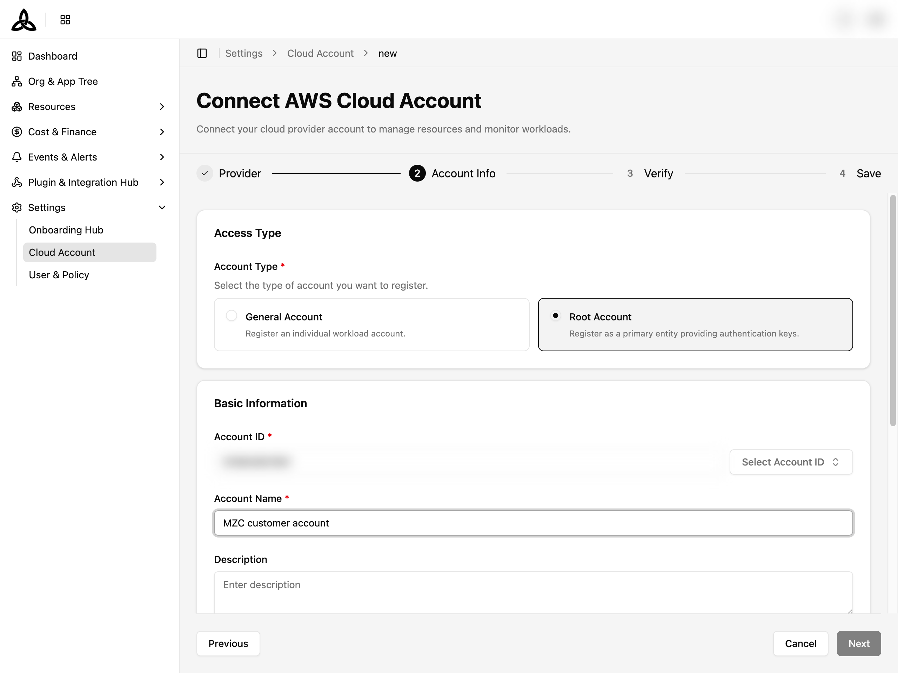Click the Settings menu label
This screenshot has height=673, width=898.
coord(47,207)
